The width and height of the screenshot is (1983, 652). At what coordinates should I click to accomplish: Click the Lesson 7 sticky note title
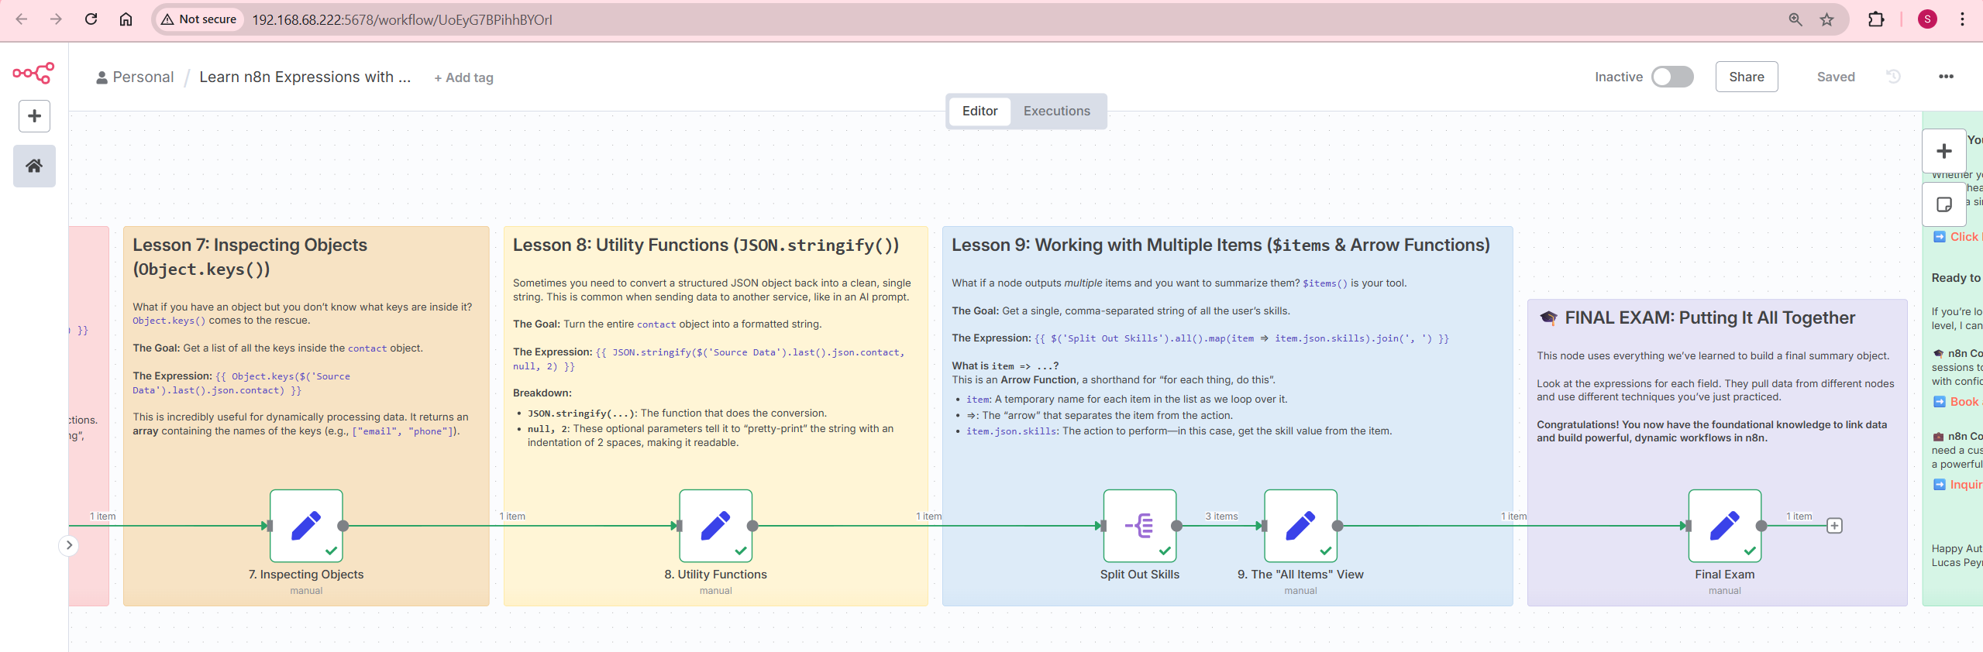click(250, 257)
